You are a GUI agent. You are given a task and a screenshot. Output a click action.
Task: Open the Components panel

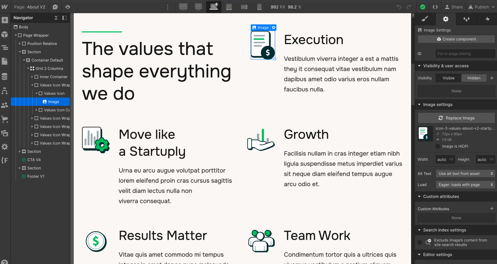[x=5, y=34]
